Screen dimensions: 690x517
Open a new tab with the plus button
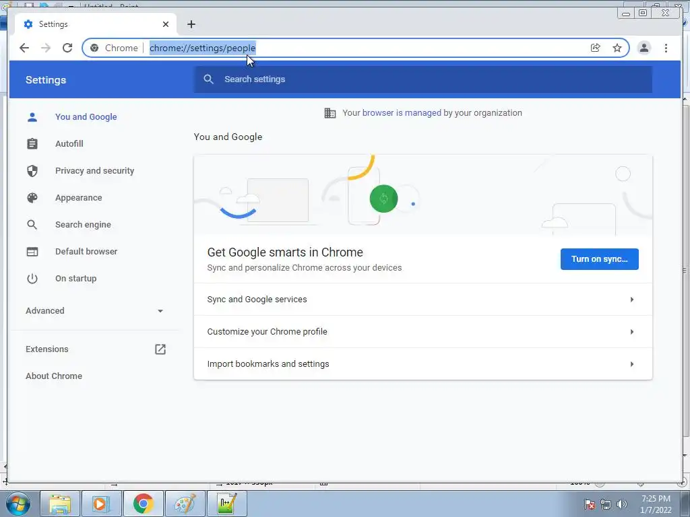(191, 24)
